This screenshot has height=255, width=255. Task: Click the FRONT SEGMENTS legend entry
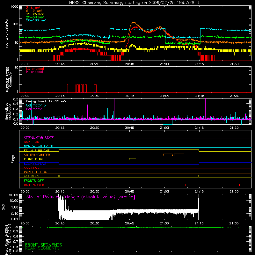44,245
